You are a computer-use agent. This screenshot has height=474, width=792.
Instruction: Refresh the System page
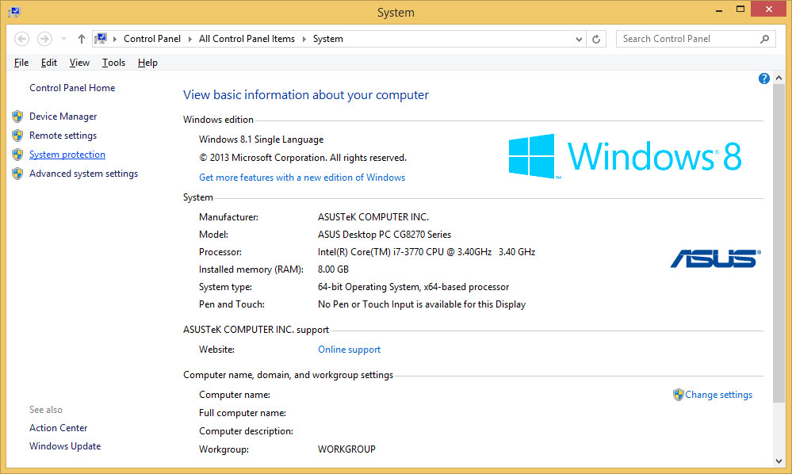click(x=596, y=39)
